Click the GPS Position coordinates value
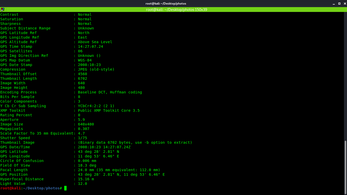The height and width of the screenshot is (195, 347). click(121, 174)
